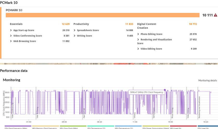This screenshot has height=129, width=218.
Task: Toggle CPU Temperature legend series
Action: (96, 128)
